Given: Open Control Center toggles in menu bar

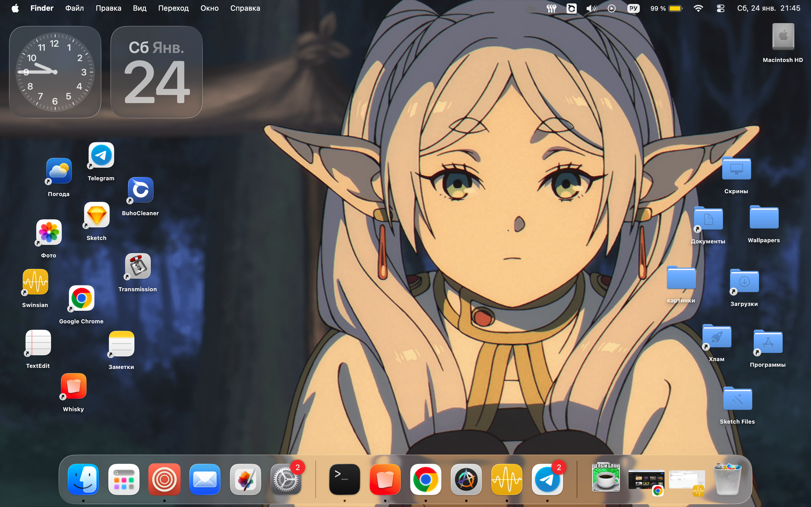Looking at the screenshot, I should pyautogui.click(x=720, y=8).
